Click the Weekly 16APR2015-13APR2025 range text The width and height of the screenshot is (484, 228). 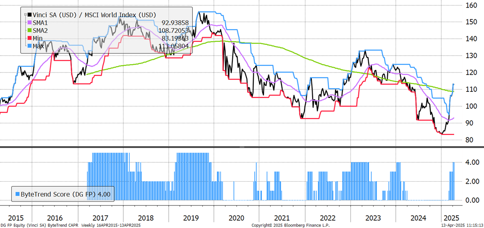click(x=112, y=225)
